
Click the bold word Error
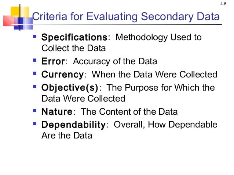[53, 61]
